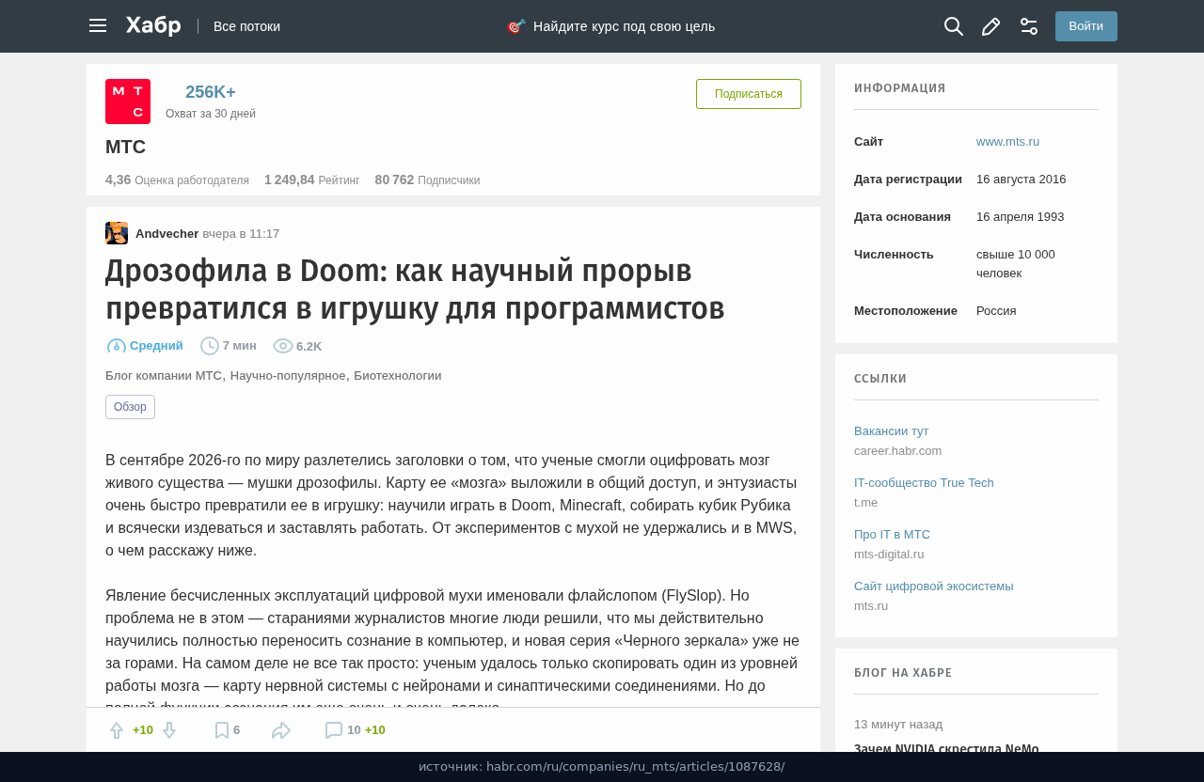Open the www.mts.ru site link

1007,142
